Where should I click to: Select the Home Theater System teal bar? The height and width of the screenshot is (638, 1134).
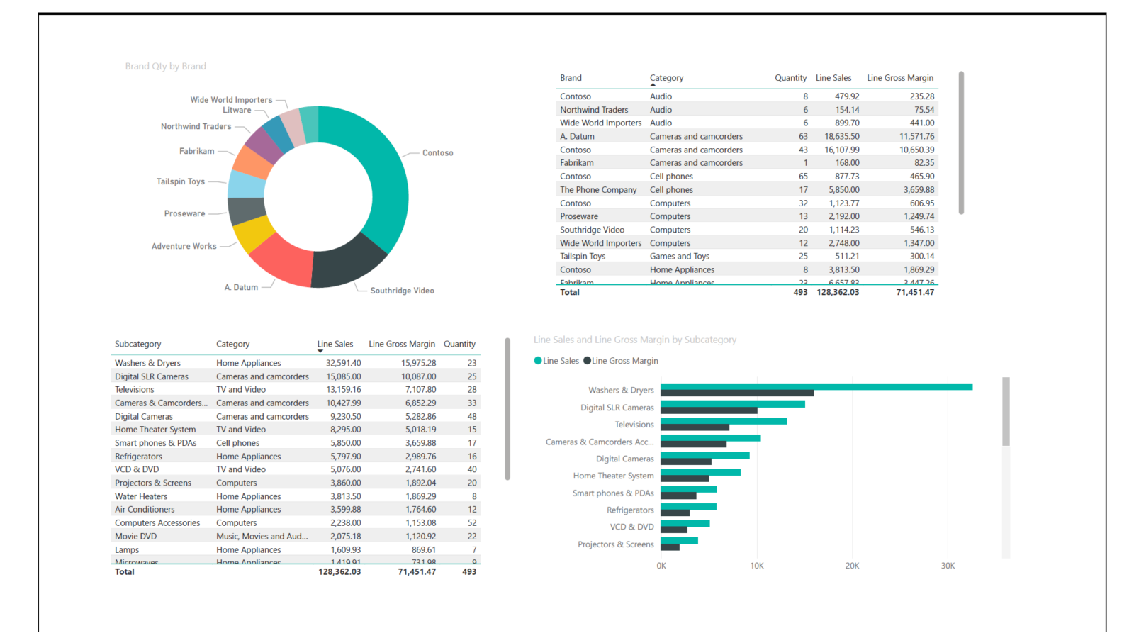pyautogui.click(x=700, y=472)
